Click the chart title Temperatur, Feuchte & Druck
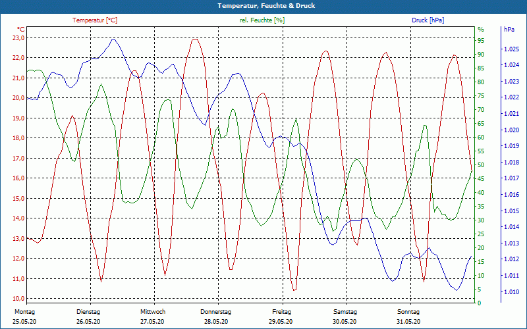 click(x=263, y=5)
